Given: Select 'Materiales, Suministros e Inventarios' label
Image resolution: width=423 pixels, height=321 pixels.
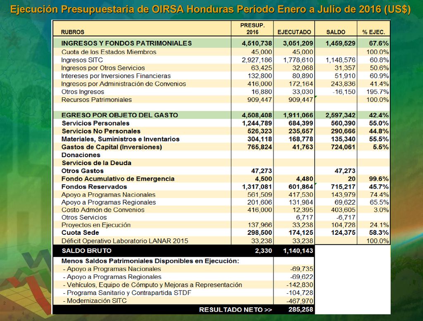Looking at the screenshot, I should pos(120,139).
